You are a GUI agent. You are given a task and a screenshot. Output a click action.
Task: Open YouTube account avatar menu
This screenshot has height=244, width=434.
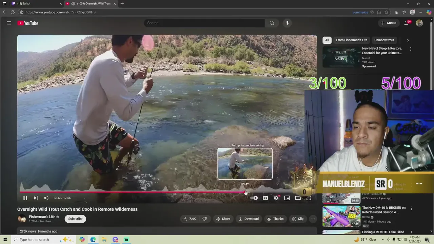coord(419,23)
